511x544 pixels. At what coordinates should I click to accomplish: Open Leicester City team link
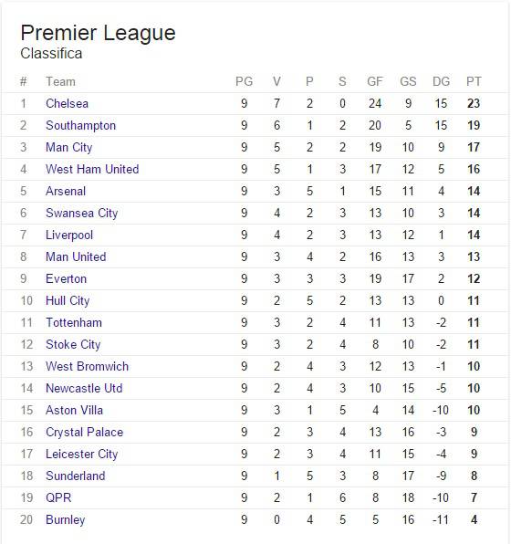[82, 454]
